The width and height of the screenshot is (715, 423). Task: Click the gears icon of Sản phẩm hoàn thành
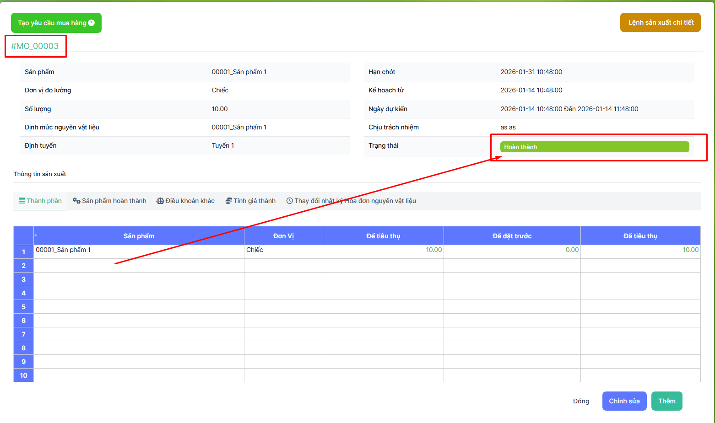click(76, 201)
